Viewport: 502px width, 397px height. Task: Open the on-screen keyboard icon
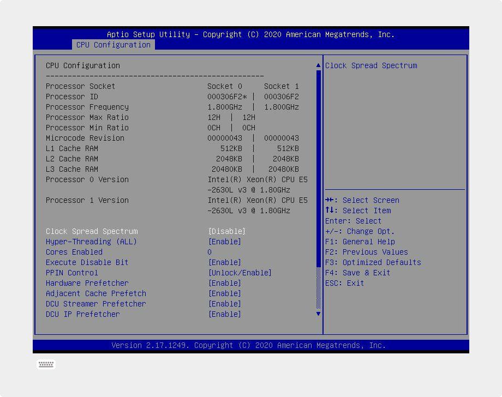[46, 364]
